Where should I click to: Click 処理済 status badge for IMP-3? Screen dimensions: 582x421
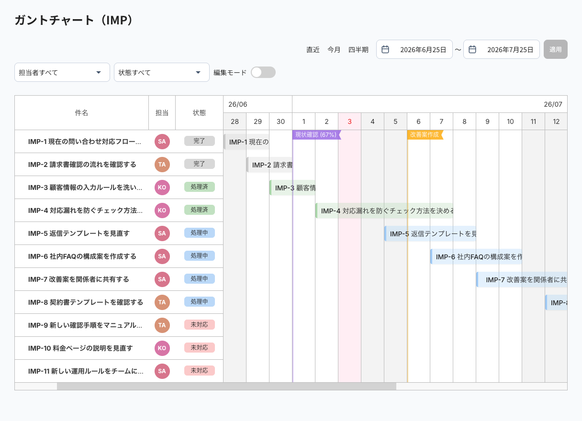200,187
